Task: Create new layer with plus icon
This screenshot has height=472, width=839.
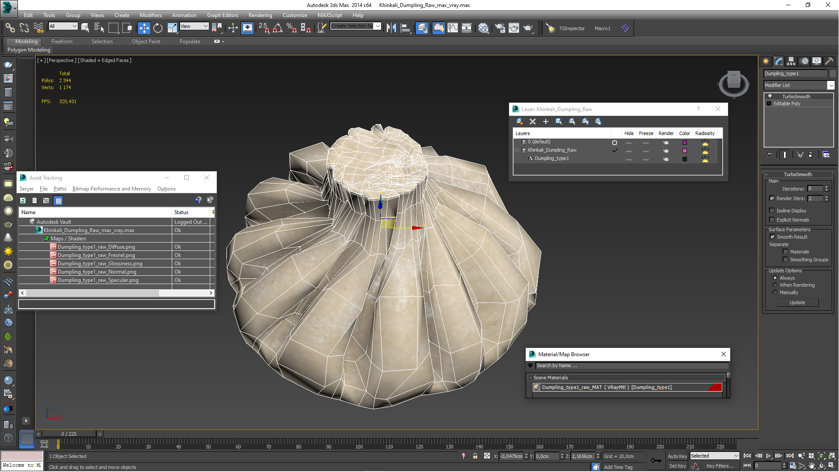Action: (545, 121)
